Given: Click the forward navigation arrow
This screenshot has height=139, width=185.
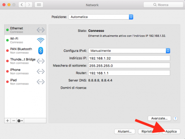Looking at the screenshot, I should point(29,5).
